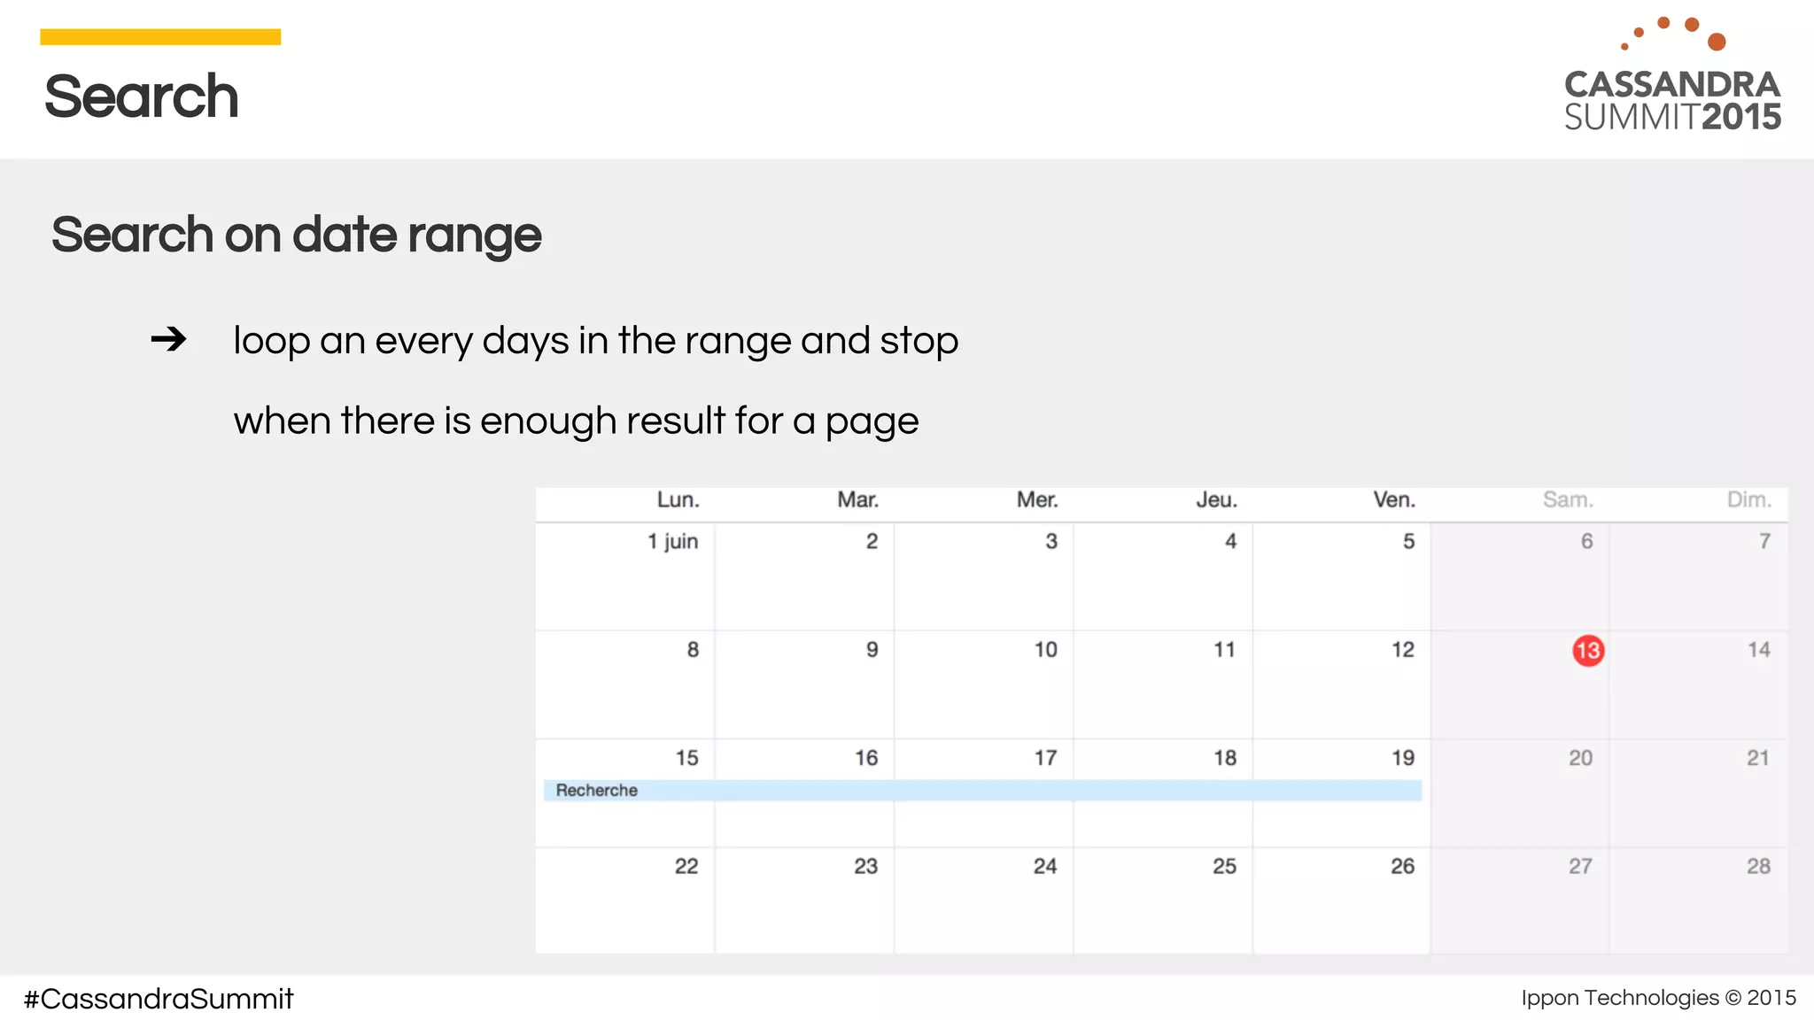Select the Lun. column header
1814x1020 pixels.
point(678,500)
